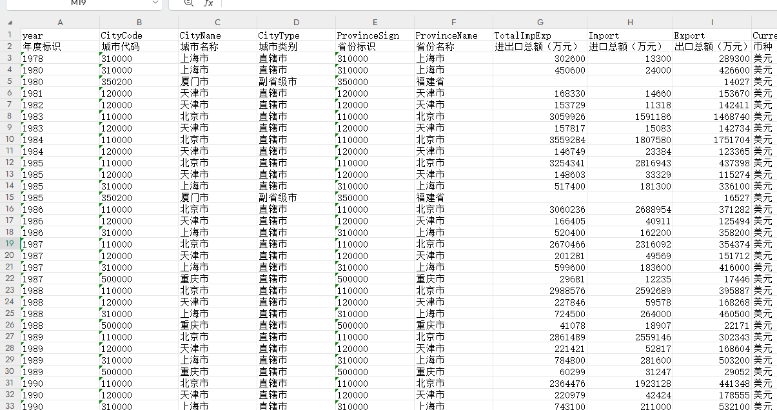
Task: Click the total value '60299'
Action: (x=540, y=372)
